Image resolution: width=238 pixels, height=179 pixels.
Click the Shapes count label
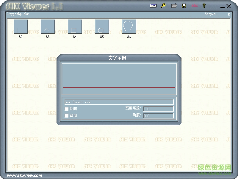[210, 14]
